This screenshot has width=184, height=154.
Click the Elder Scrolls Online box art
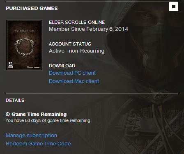24,45
